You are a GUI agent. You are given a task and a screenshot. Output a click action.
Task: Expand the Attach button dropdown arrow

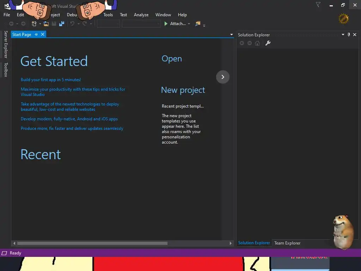coord(189,24)
